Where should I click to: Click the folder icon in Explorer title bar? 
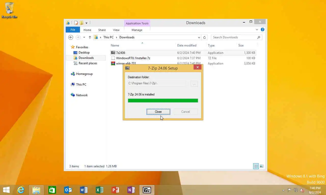point(68,23)
